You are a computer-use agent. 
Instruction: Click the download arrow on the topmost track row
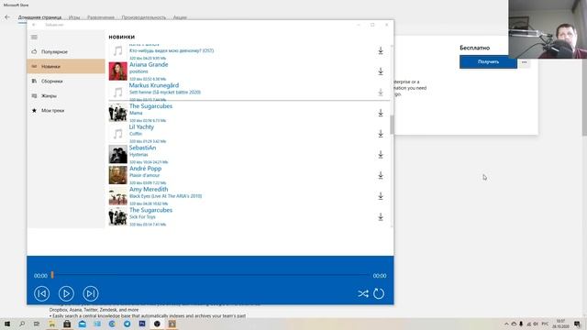(x=381, y=50)
